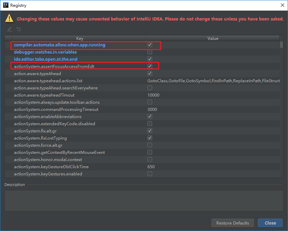288x231 pixels.
Task: Enable actionSystem.force.alt.gr checkbox
Action: pyautogui.click(x=150, y=145)
